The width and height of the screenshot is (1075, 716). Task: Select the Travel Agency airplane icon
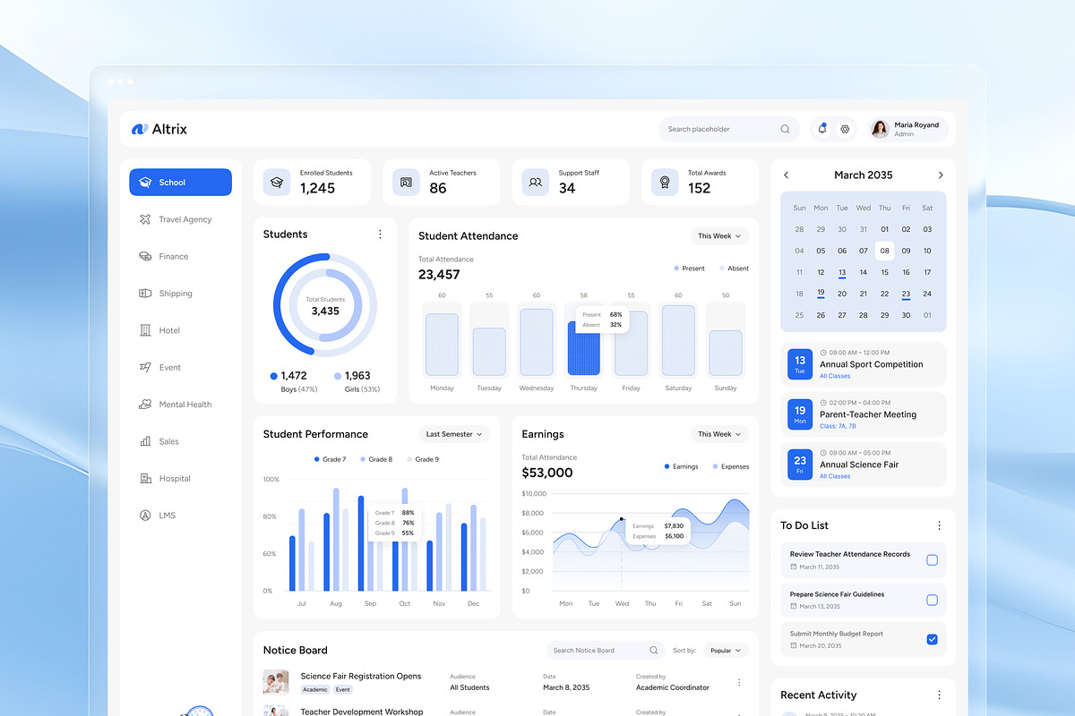point(145,219)
